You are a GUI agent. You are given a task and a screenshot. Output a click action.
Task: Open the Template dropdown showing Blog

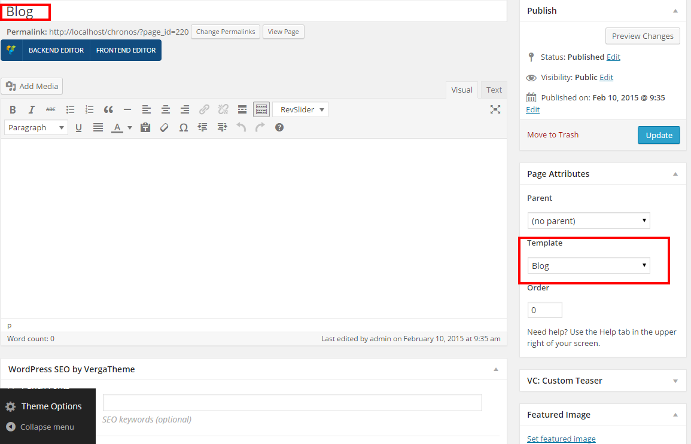pyautogui.click(x=588, y=265)
